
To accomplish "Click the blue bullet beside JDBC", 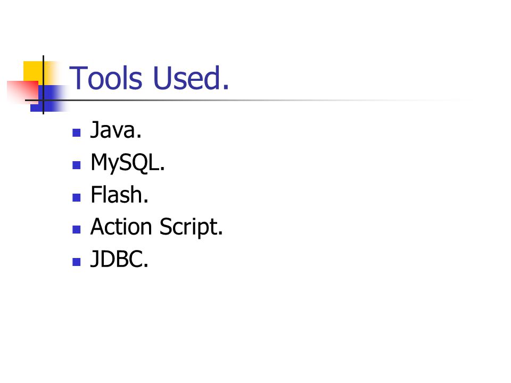I will coord(77,262).
